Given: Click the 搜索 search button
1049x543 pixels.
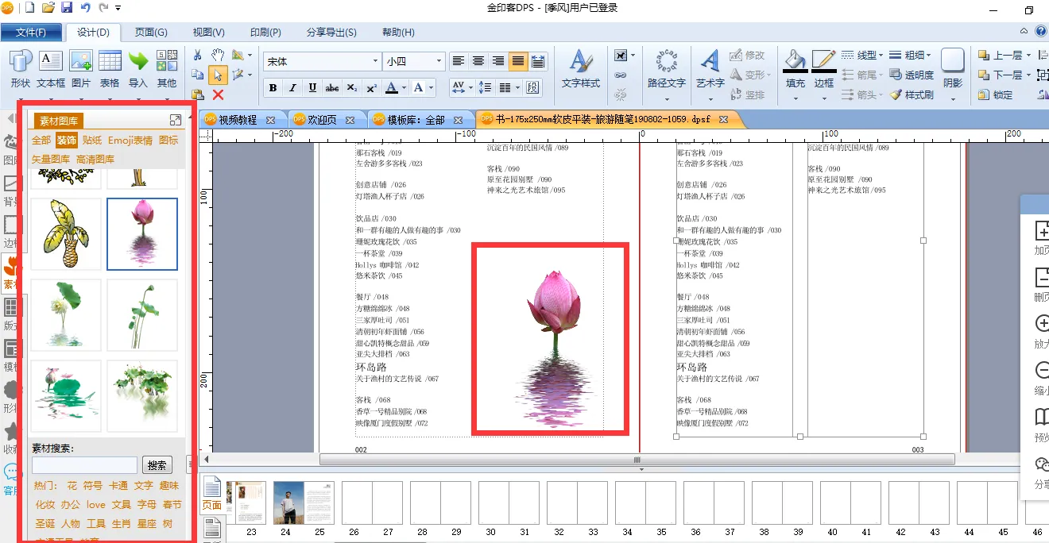Looking at the screenshot, I should (x=157, y=465).
